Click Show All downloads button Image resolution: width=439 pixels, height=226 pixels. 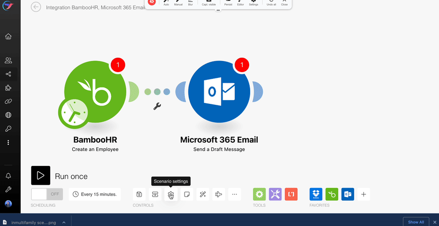point(416,222)
